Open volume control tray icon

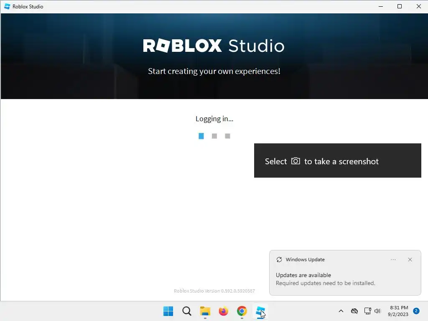377,311
